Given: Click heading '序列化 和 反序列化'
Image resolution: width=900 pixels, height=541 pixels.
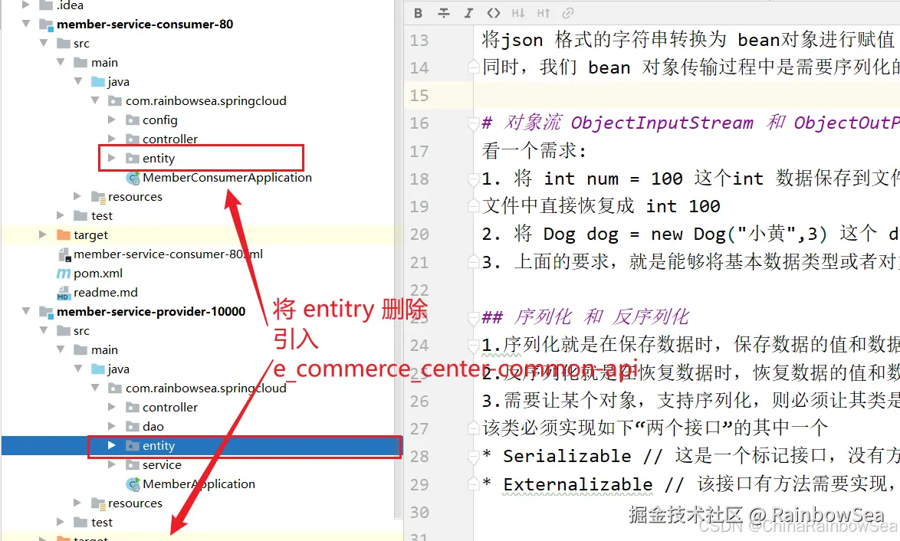Looking at the screenshot, I should click(x=601, y=316).
